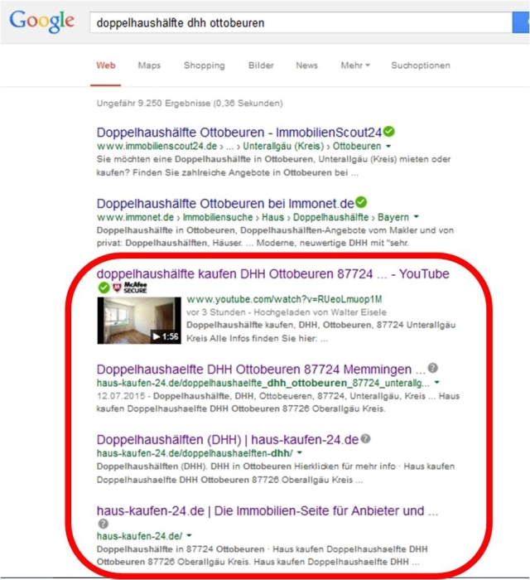Open Doppelhaushälfte Ottobeuren bei Immonet.de result
530x580 pixels.
pyautogui.click(x=225, y=204)
